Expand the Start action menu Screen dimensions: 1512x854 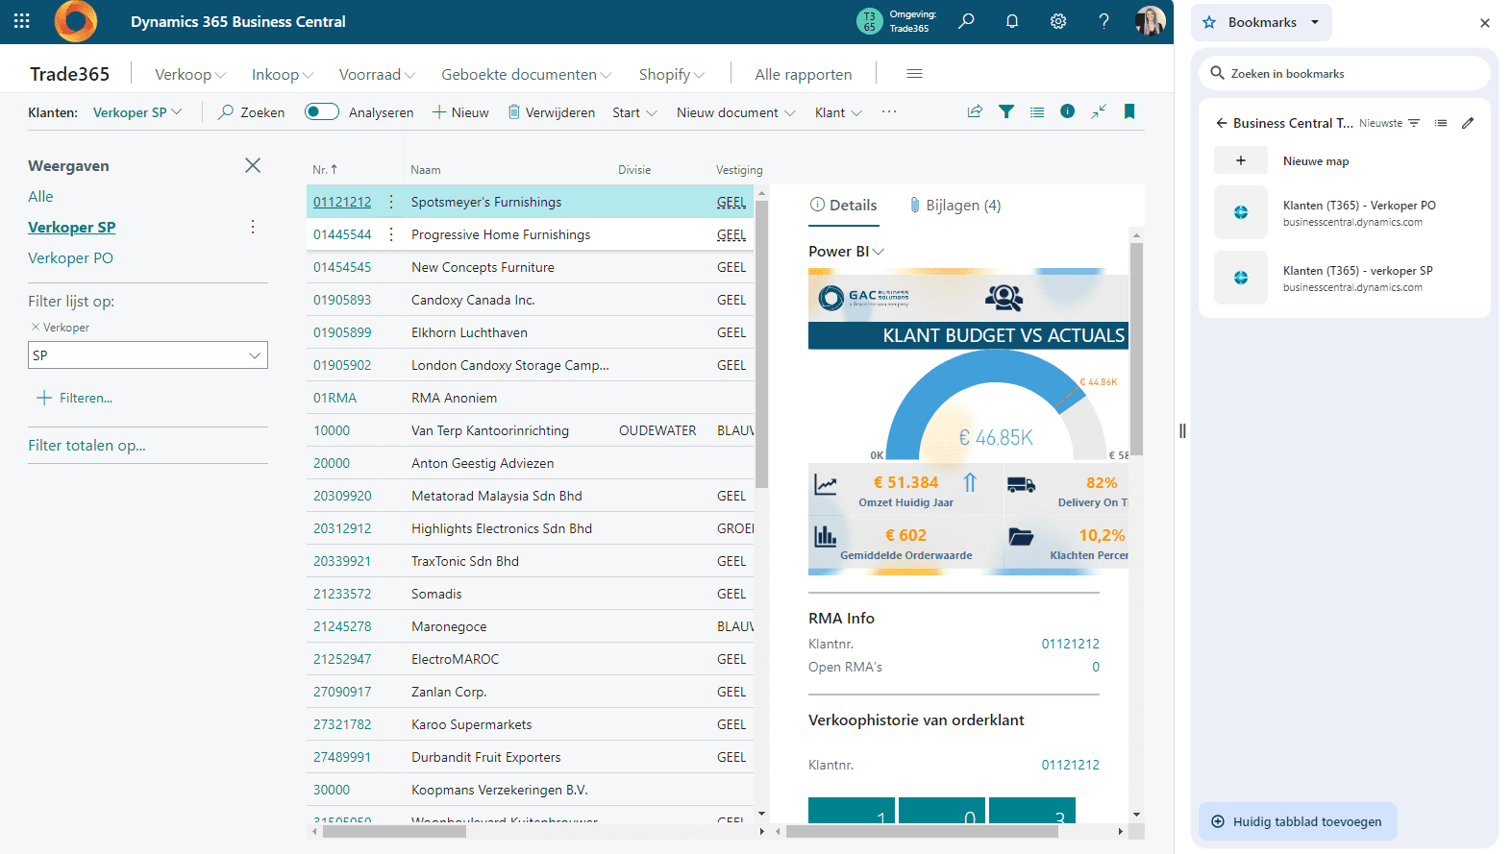pyautogui.click(x=634, y=112)
